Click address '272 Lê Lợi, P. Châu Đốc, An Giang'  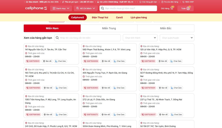[99, 99]
